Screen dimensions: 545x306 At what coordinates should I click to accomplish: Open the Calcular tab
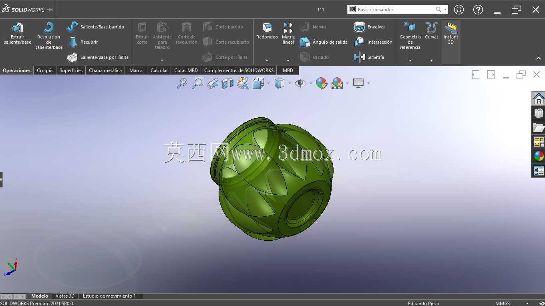159,70
